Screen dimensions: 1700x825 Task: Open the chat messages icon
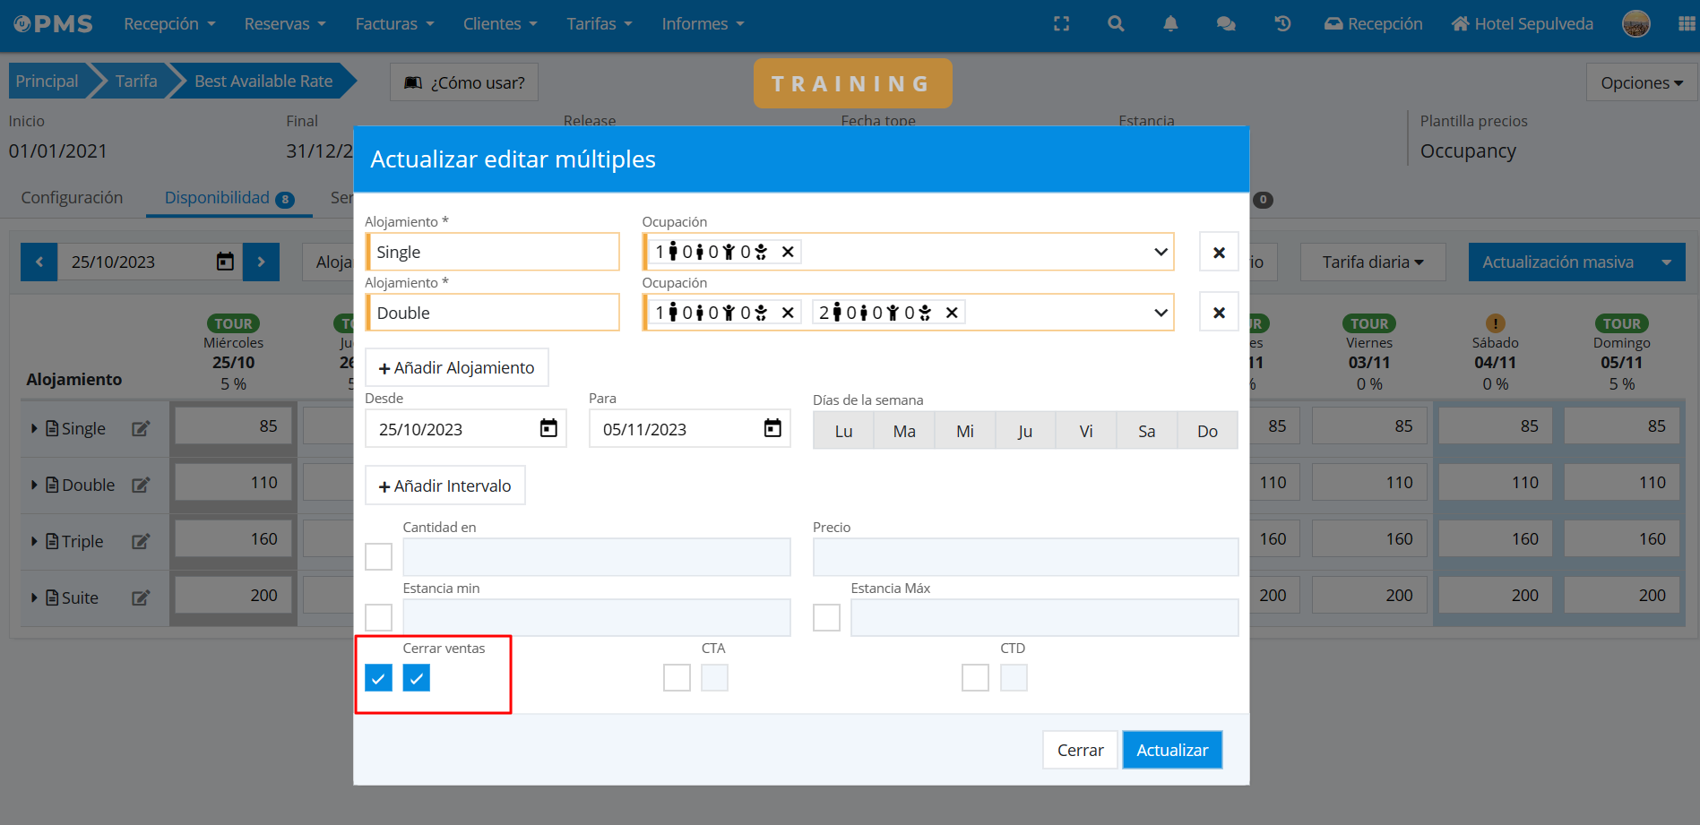coord(1226,24)
